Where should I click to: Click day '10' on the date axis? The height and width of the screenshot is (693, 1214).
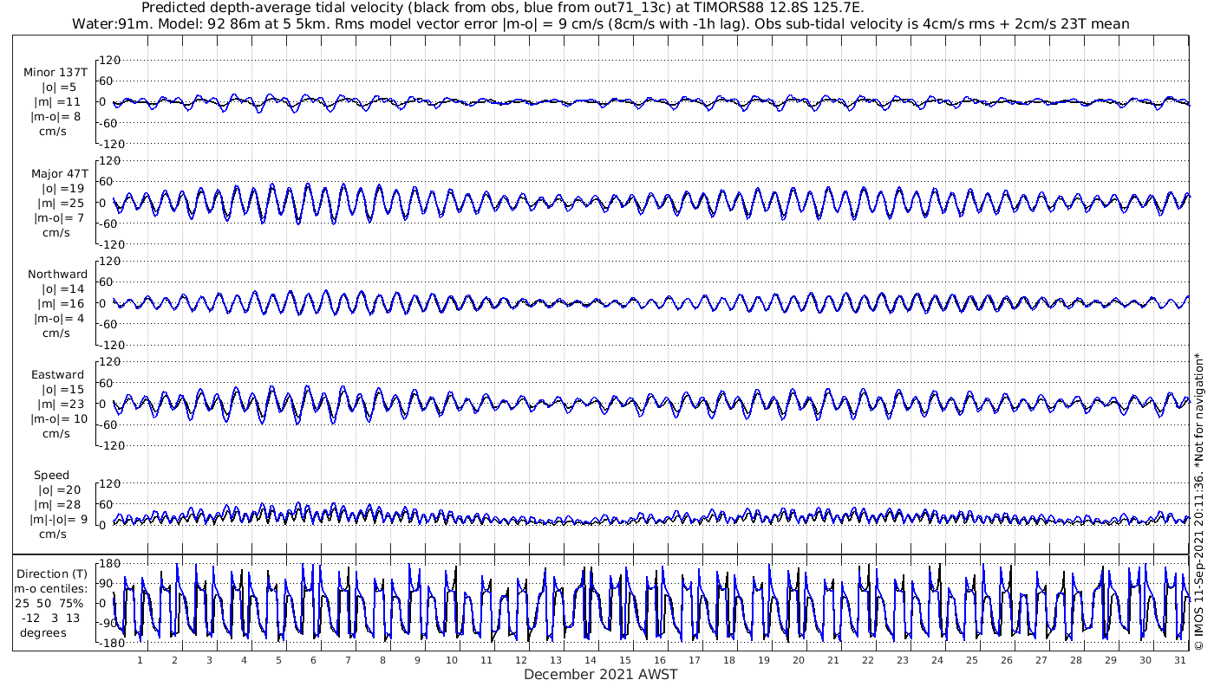(452, 659)
